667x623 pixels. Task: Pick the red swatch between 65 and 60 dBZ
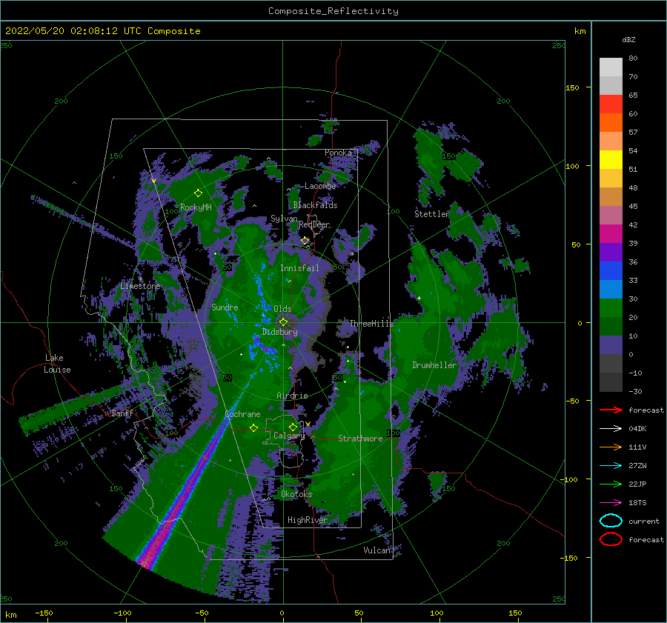[x=611, y=104]
